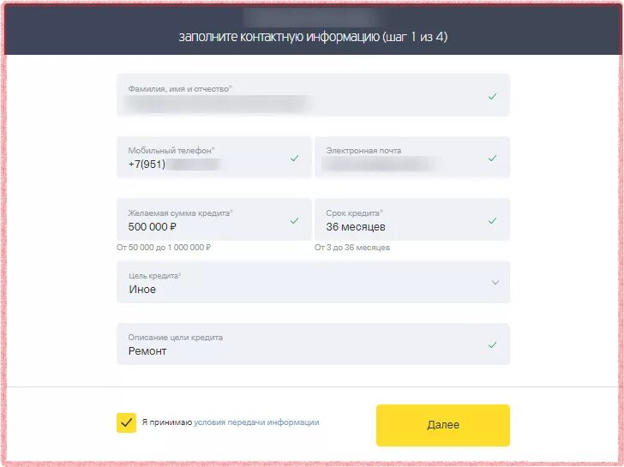The width and height of the screenshot is (624, 467).
Task: Select the Электронная почта input field
Action: pyautogui.click(x=412, y=157)
